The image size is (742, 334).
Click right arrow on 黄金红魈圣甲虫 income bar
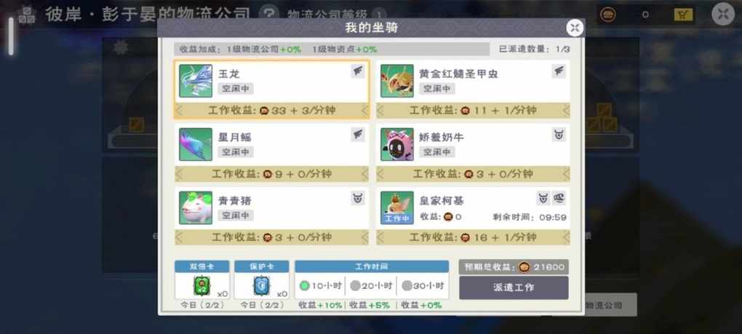[x=566, y=110]
